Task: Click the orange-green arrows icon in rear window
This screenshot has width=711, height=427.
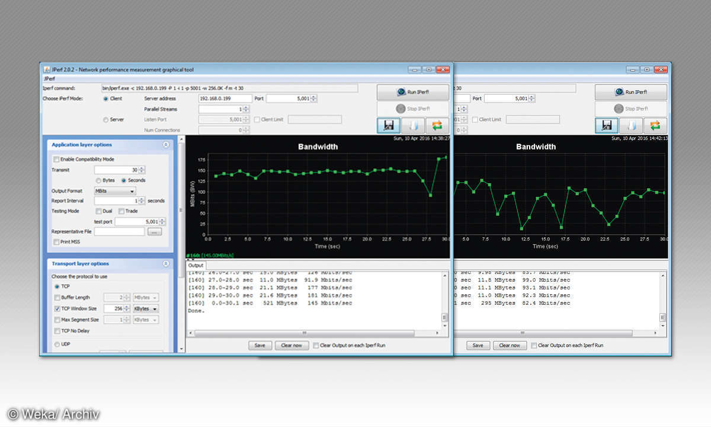Action: click(x=655, y=126)
